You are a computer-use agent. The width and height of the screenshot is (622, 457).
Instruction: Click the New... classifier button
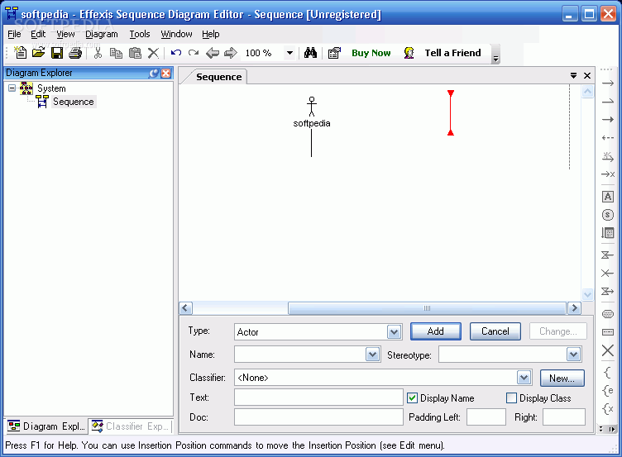[562, 378]
